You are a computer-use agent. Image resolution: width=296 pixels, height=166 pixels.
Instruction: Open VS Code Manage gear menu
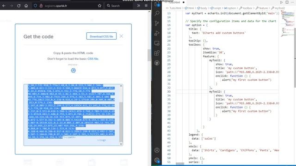click(x=157, y=160)
